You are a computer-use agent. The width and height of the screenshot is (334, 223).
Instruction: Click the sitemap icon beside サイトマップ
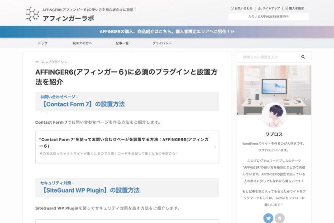coord(259,8)
